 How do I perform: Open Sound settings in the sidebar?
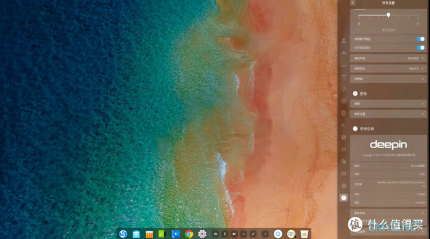(343, 125)
